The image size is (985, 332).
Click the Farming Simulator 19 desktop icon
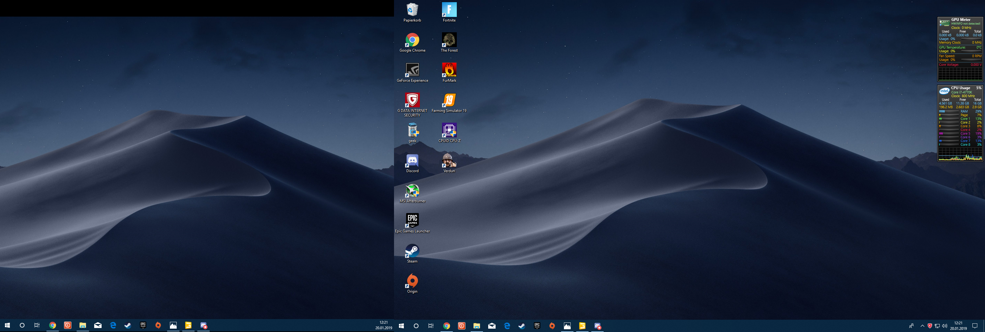coord(449,100)
